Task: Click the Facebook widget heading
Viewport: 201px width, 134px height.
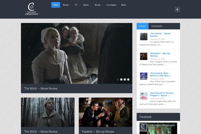Action: tap(145, 117)
